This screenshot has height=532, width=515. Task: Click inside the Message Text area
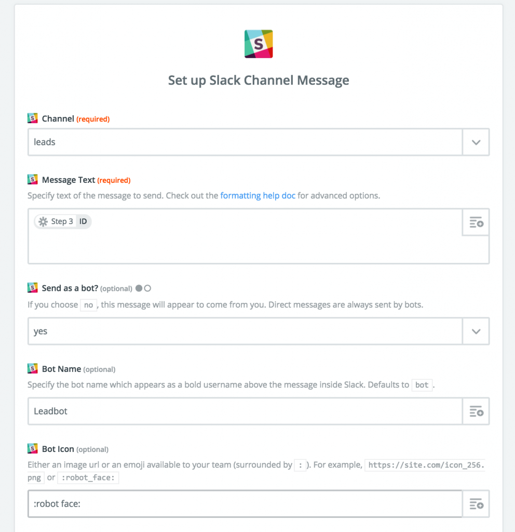(x=234, y=244)
